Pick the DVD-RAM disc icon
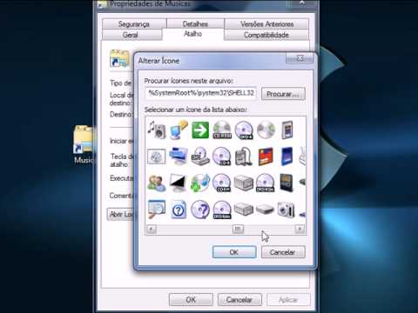Image resolution: width=418 pixels, height=313 pixels. tap(222, 210)
